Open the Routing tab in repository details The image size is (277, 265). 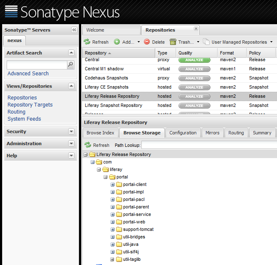236,133
